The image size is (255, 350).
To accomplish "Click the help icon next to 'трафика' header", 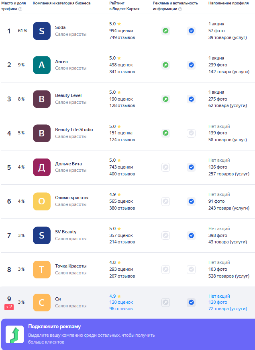I will click(x=20, y=9).
